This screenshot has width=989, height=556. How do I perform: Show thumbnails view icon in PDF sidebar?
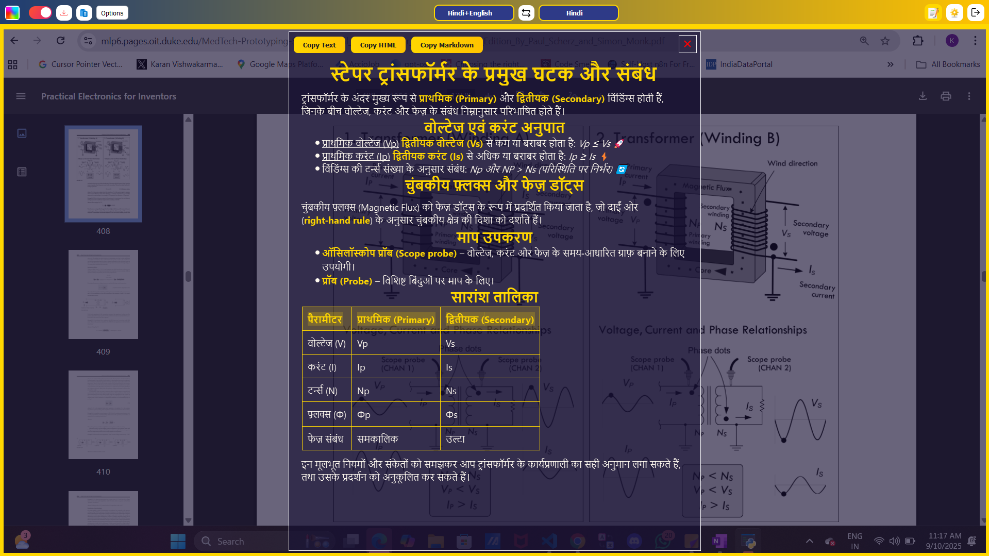[22, 133]
